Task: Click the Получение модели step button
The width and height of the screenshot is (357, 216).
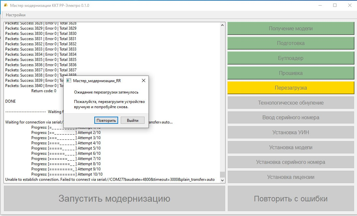Action: tap(290, 28)
